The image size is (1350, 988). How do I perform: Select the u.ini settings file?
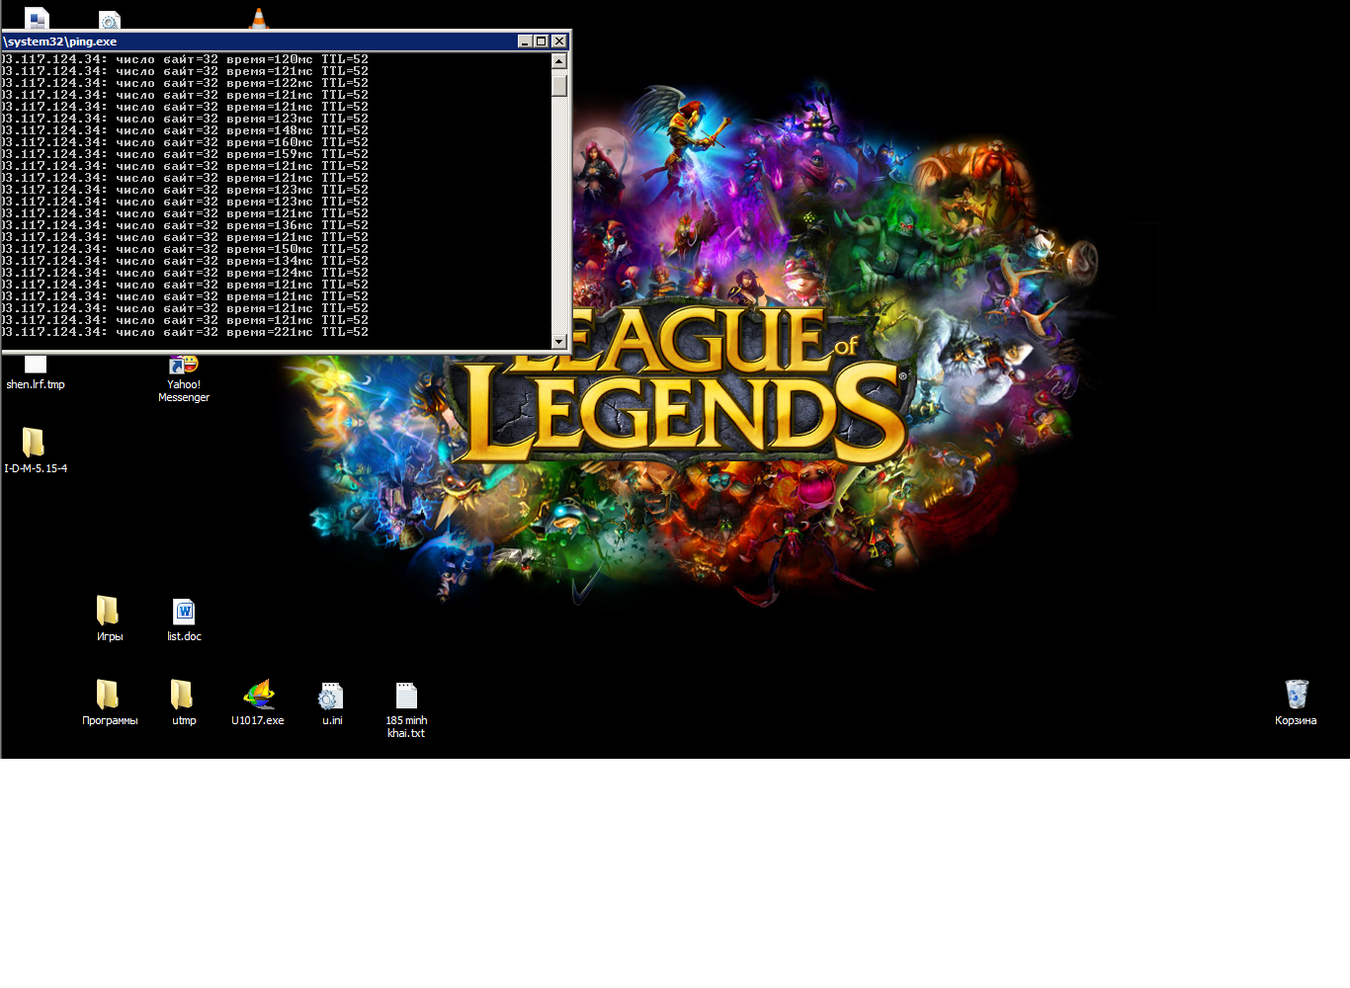pos(332,702)
